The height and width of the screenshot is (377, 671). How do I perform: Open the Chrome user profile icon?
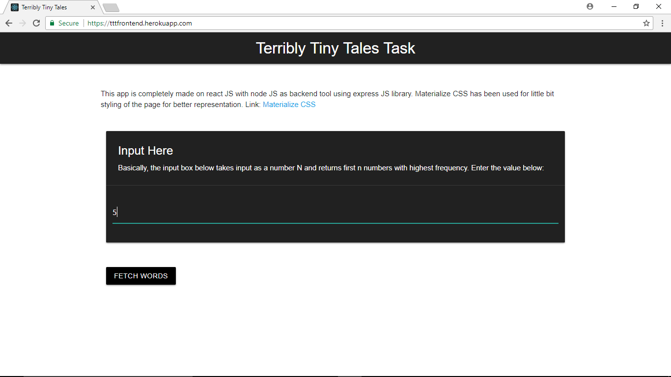click(x=590, y=6)
